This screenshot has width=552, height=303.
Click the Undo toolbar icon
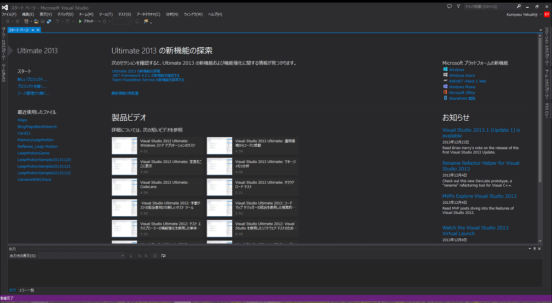tap(57, 22)
